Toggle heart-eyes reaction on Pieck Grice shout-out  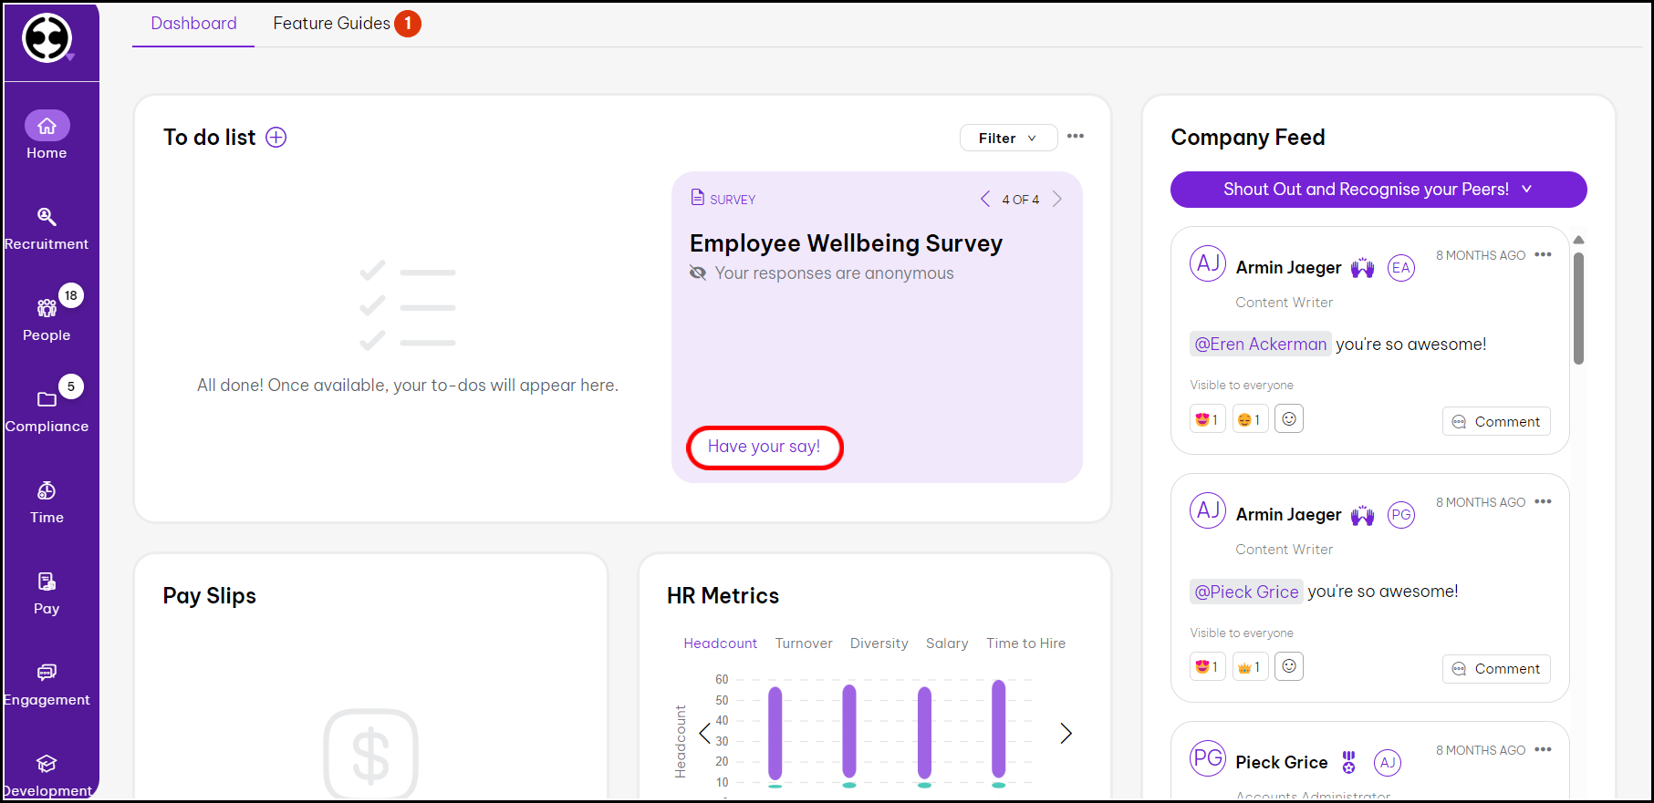1206,667
